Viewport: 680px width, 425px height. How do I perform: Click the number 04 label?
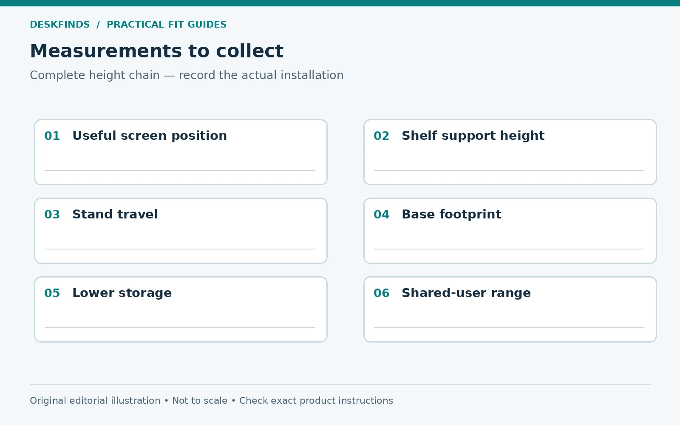click(x=382, y=215)
